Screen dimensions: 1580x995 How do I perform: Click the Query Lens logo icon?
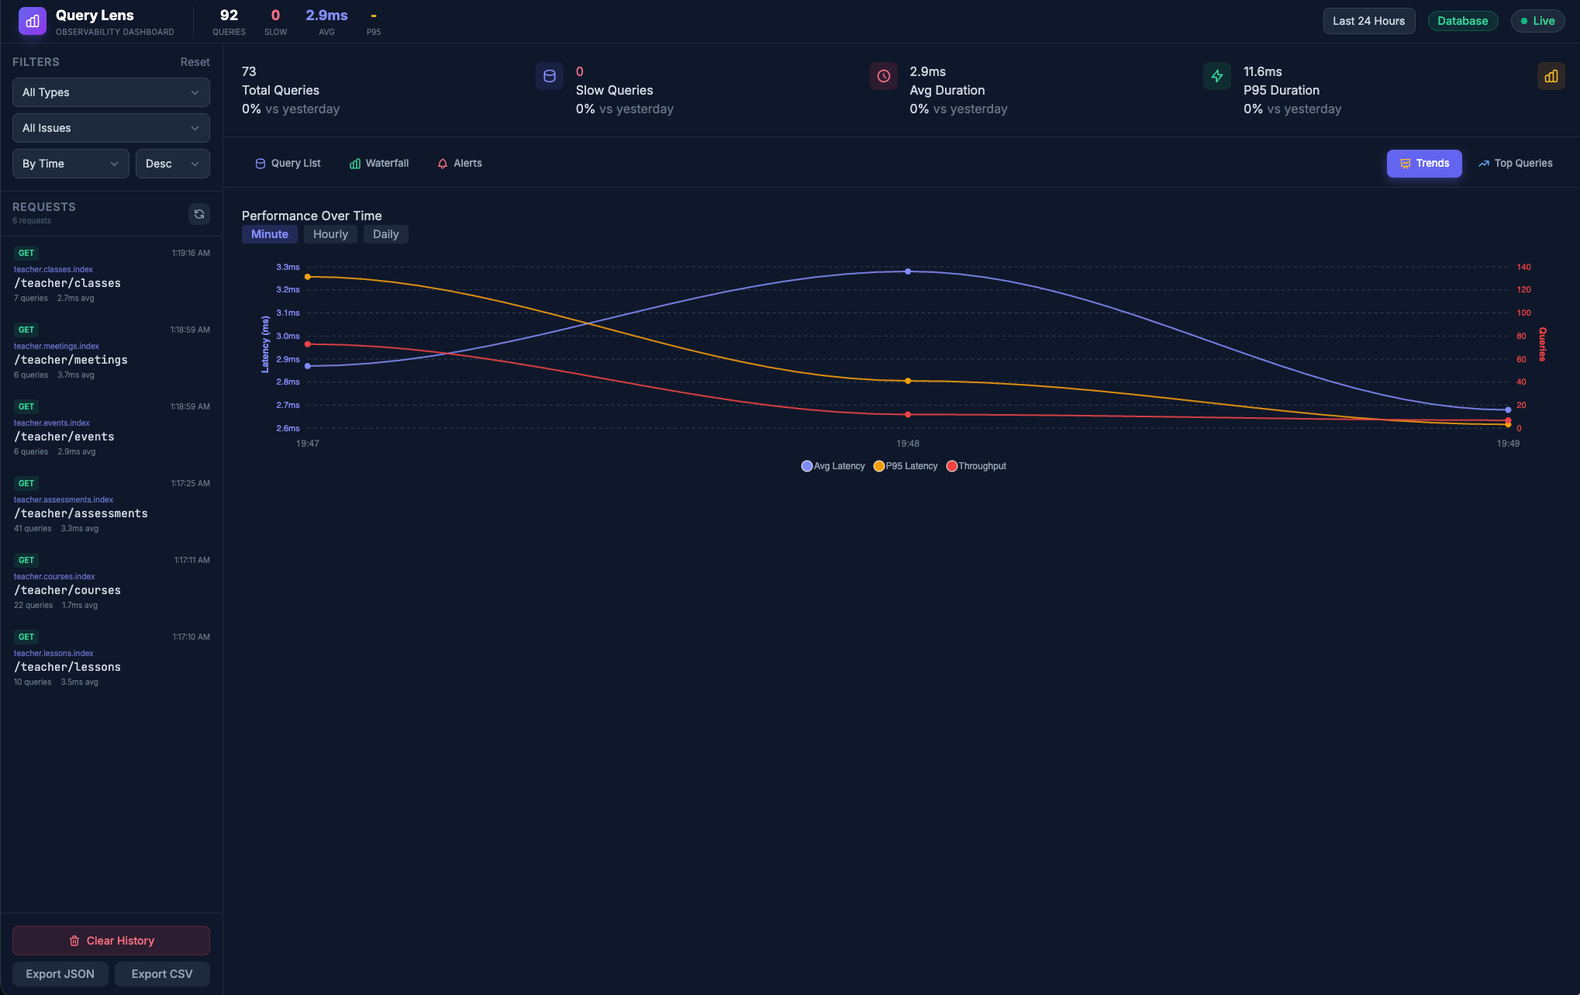click(x=30, y=21)
